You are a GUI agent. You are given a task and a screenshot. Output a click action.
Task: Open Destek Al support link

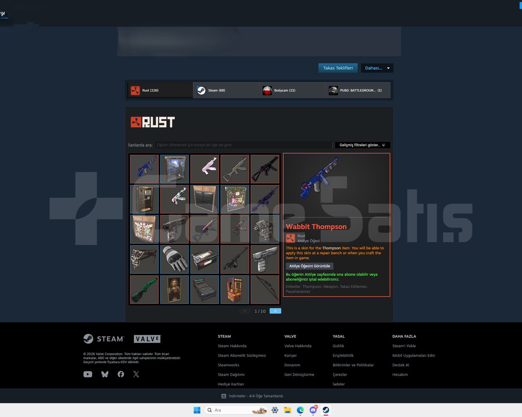point(401,365)
